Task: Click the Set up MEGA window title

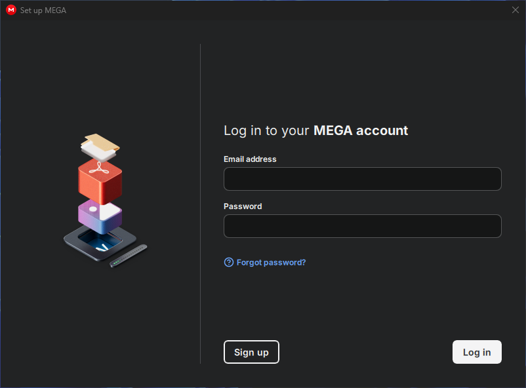Action: tap(43, 10)
